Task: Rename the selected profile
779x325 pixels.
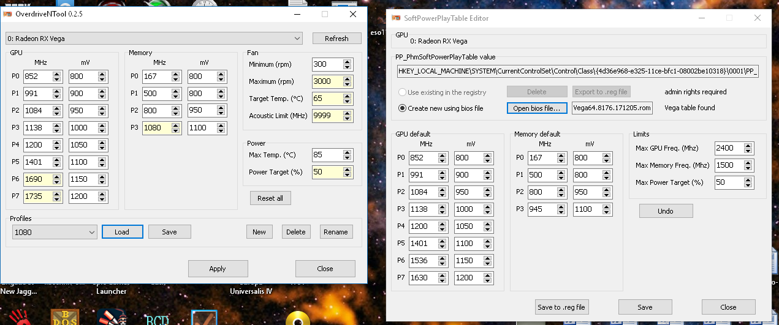Action: pyautogui.click(x=336, y=232)
